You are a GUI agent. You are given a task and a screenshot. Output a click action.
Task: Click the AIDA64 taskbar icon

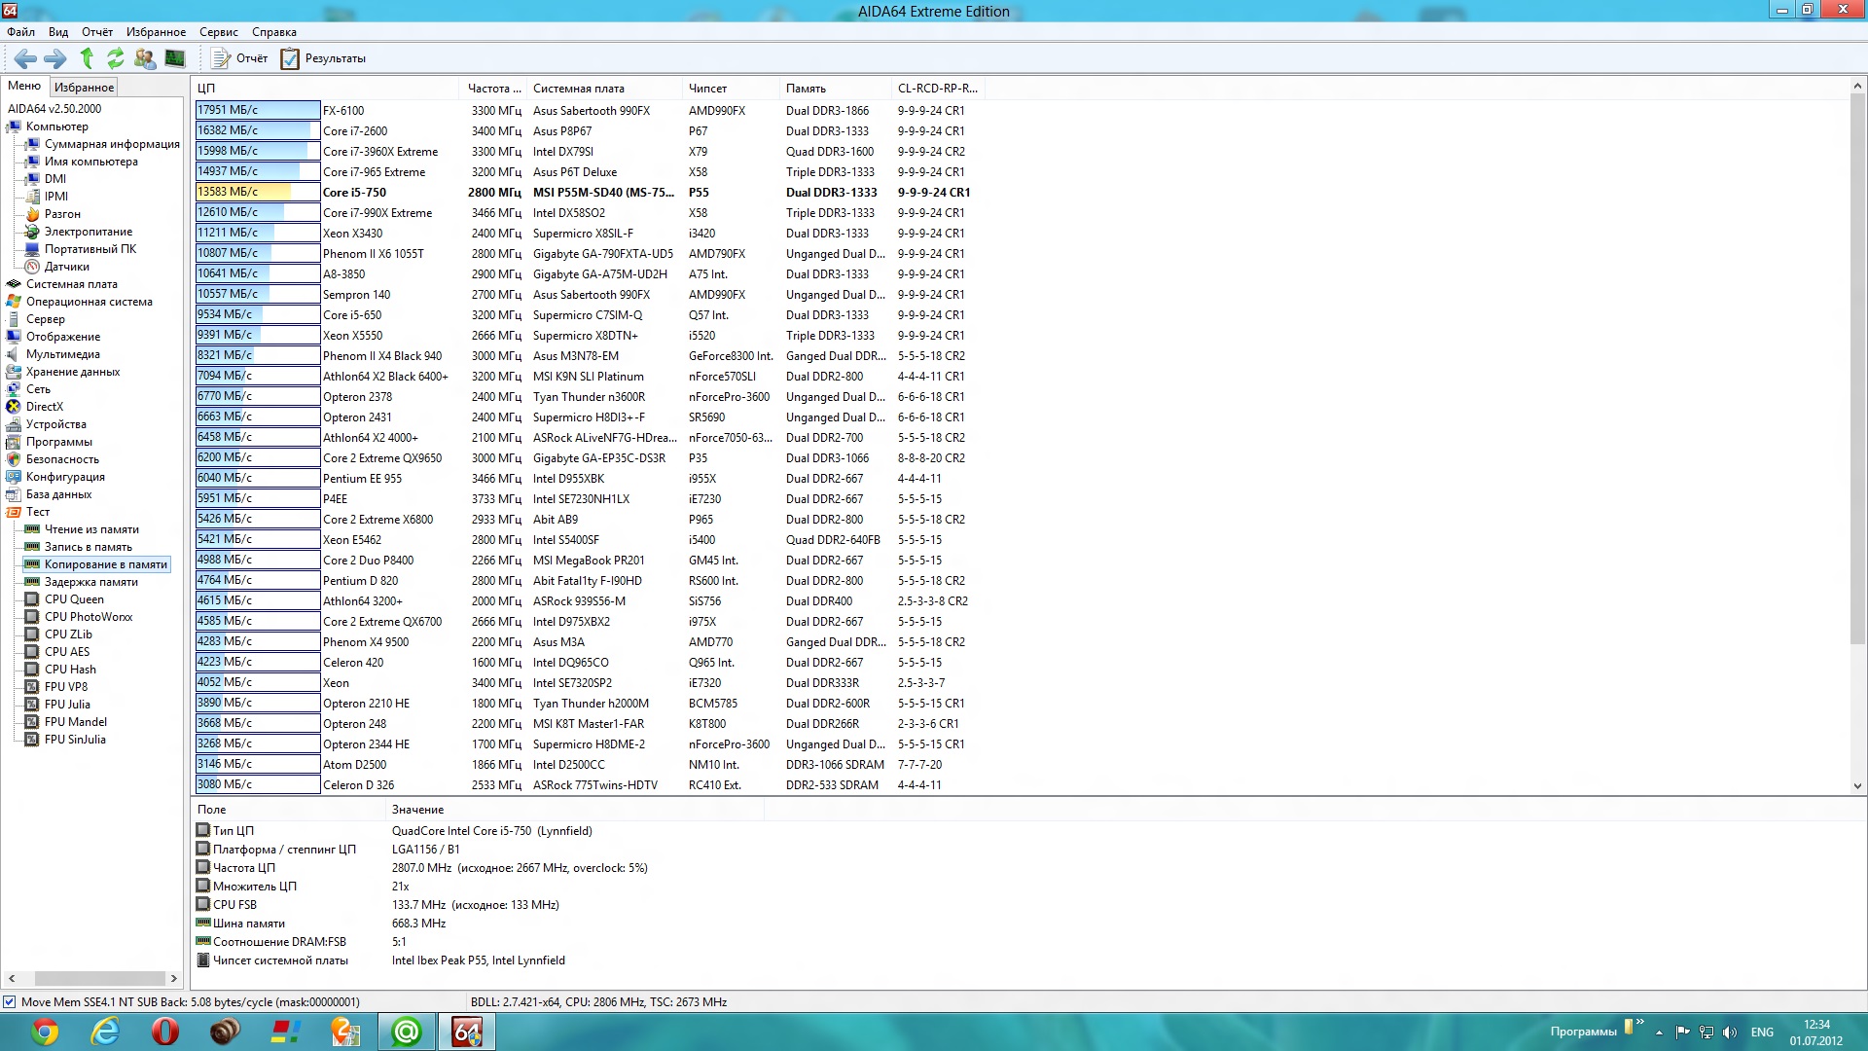[x=467, y=1032]
